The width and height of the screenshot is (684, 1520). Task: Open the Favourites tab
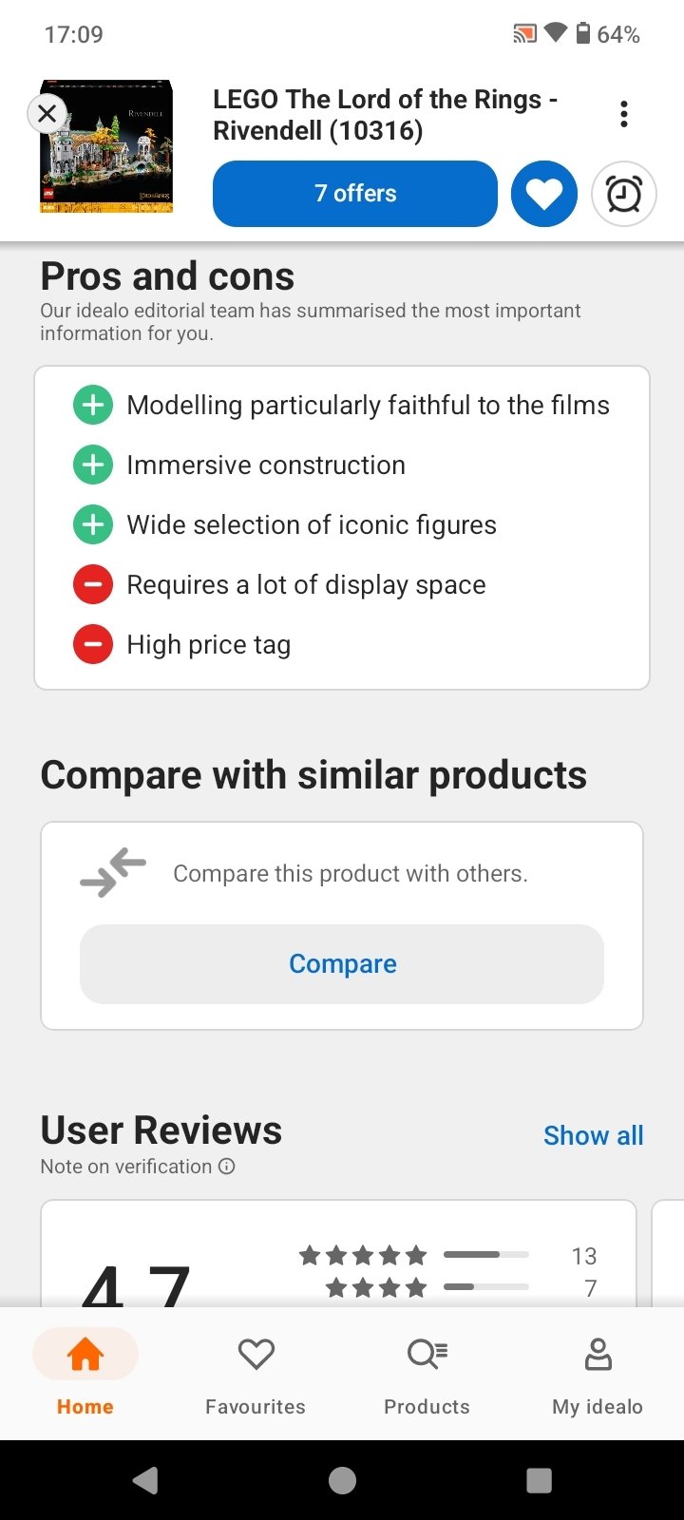click(256, 1373)
